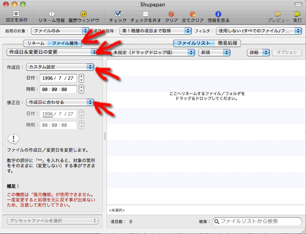This screenshot has height=234, width=306.
Task: Click the 補足： heading
Action: [13, 186]
